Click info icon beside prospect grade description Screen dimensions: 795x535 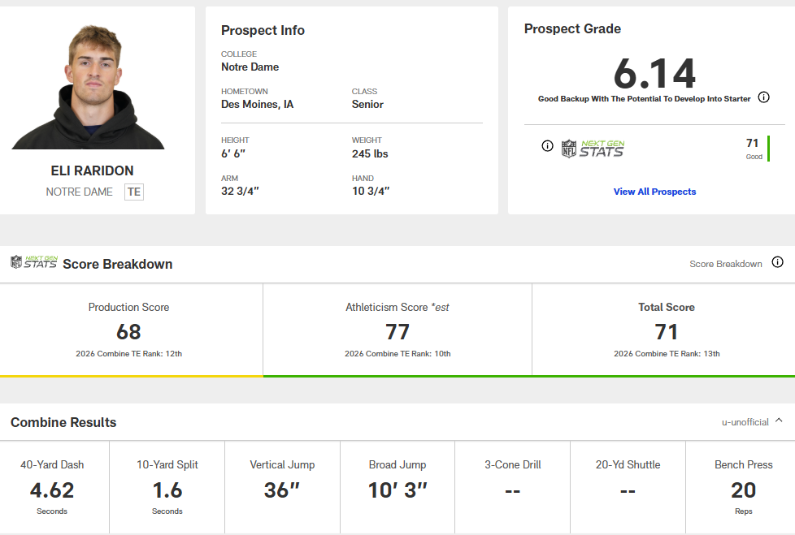763,97
